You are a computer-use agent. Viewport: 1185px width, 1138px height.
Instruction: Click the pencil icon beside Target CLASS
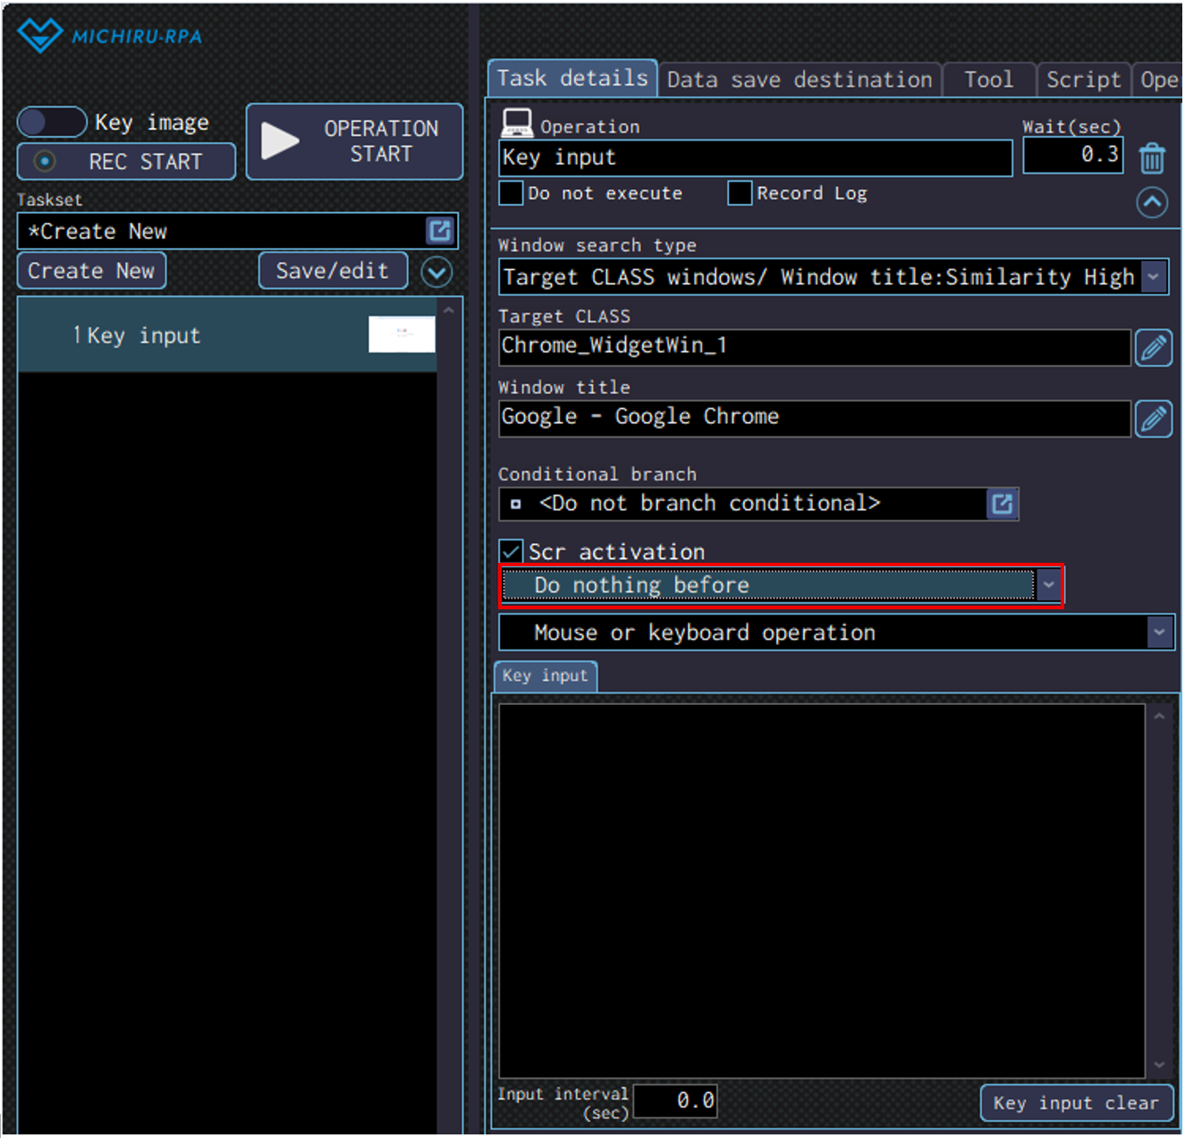pyautogui.click(x=1153, y=347)
